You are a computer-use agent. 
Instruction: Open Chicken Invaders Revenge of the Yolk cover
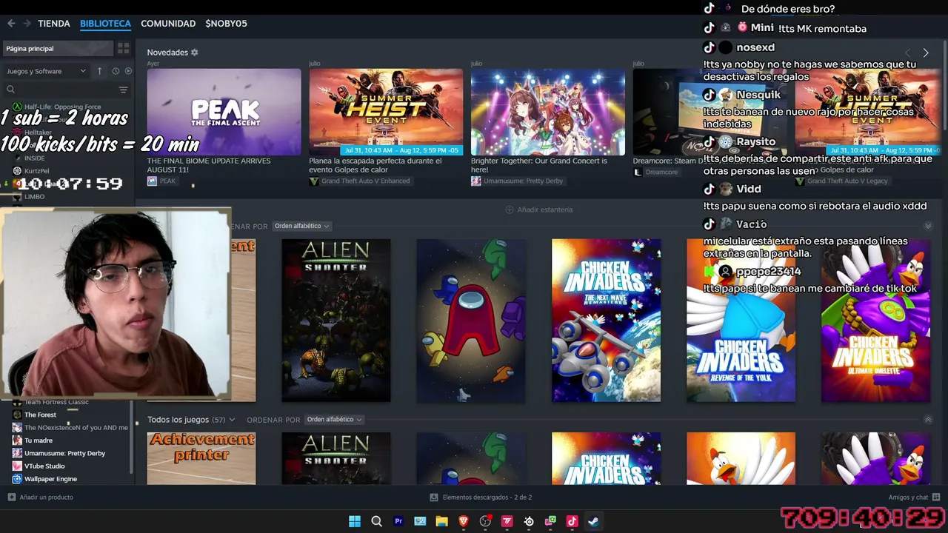coord(741,321)
